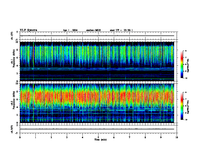199x154 pixels.
Task: Select the ch.2 'Frequency (kHz)' axis label
Action: (14, 100)
